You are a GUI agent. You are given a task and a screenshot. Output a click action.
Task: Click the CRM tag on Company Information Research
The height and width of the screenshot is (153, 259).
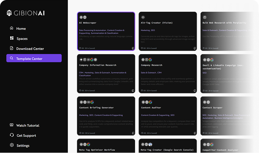[x=81, y=73]
